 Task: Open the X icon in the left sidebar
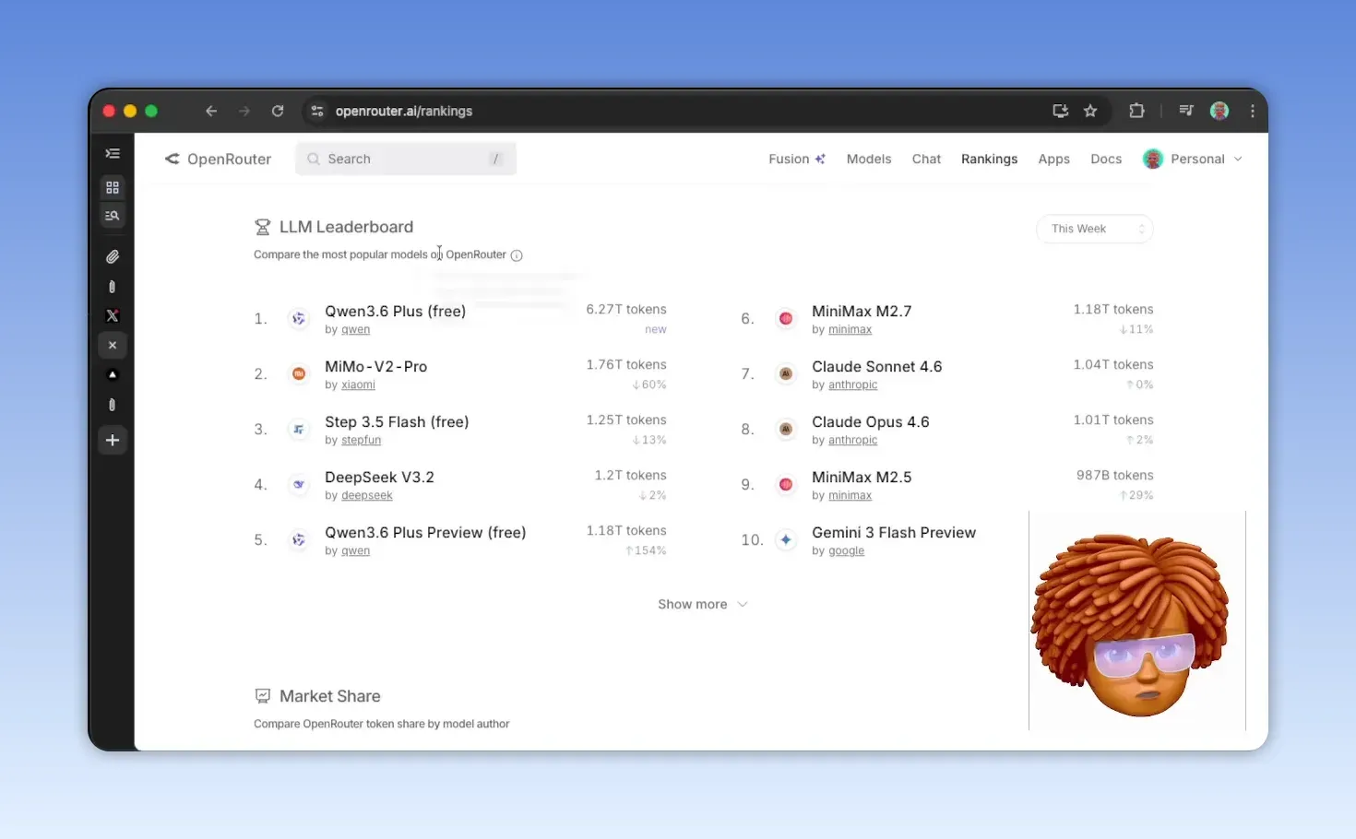pyautogui.click(x=112, y=315)
